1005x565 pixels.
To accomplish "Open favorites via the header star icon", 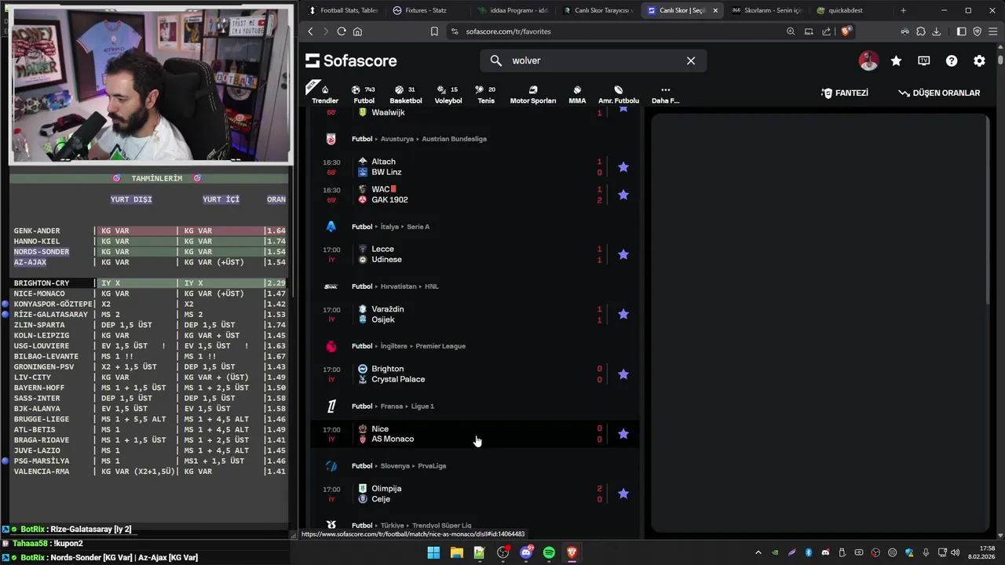I will [896, 60].
